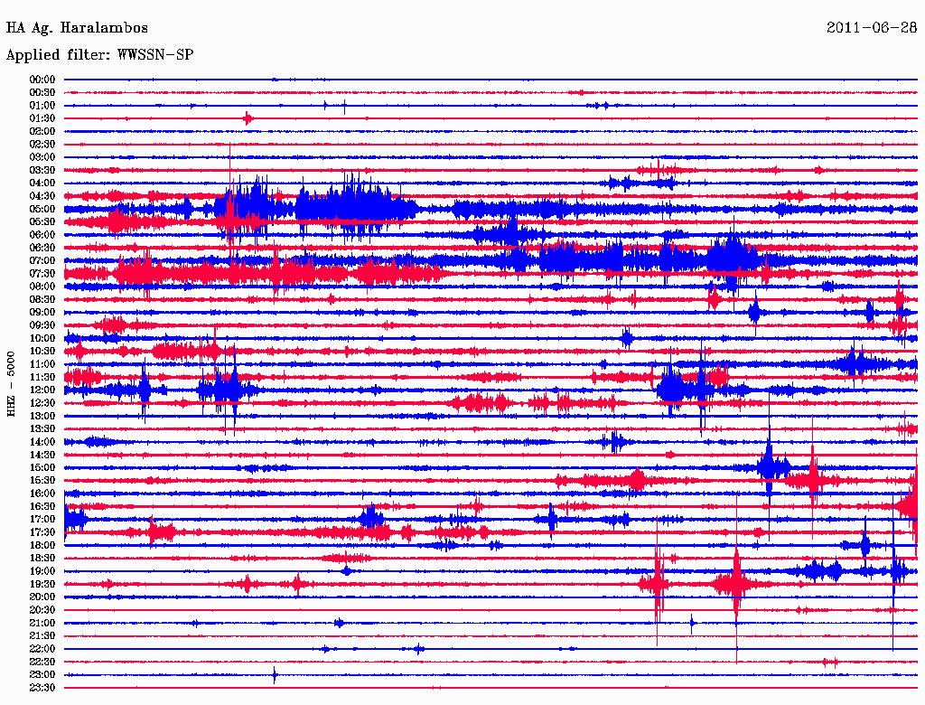Viewport: 925px width, 705px height.
Task: Click the date label "2011-06-28"
Action: [x=872, y=28]
